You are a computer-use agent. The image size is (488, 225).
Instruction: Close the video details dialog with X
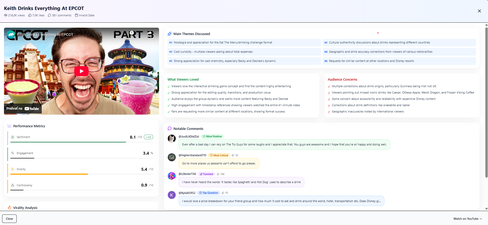[x=479, y=11]
